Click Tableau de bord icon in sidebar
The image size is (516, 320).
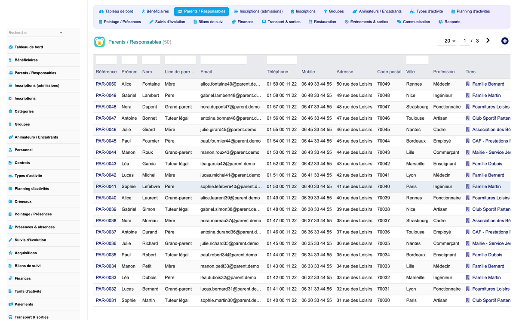coord(10,47)
